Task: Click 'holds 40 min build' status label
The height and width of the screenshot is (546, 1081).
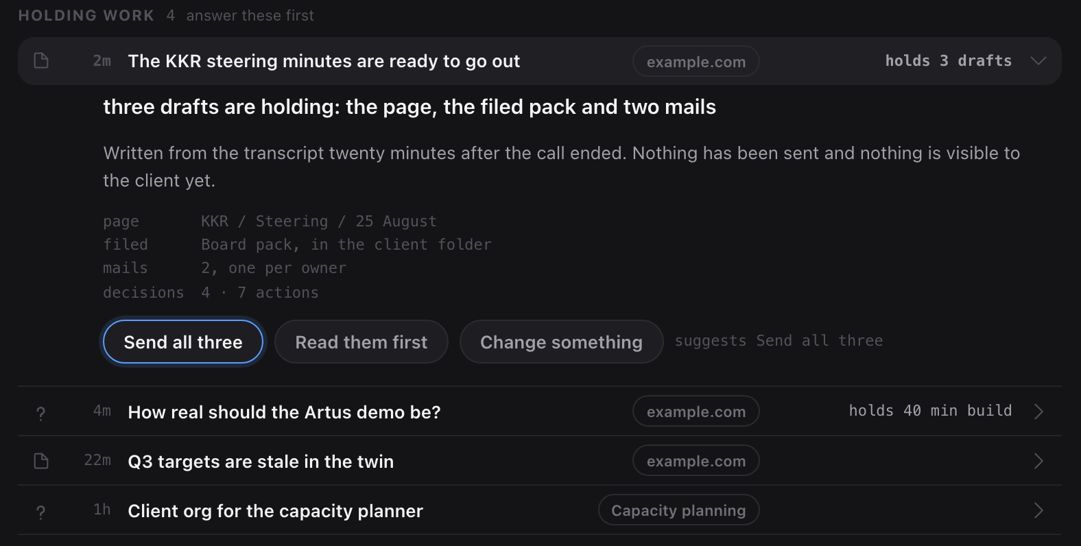Action: [x=930, y=411]
